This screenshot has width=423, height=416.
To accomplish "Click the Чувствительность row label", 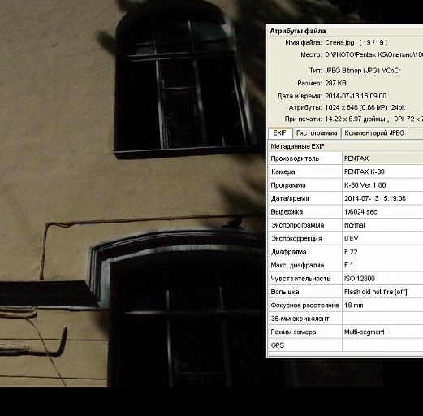I will (300, 279).
